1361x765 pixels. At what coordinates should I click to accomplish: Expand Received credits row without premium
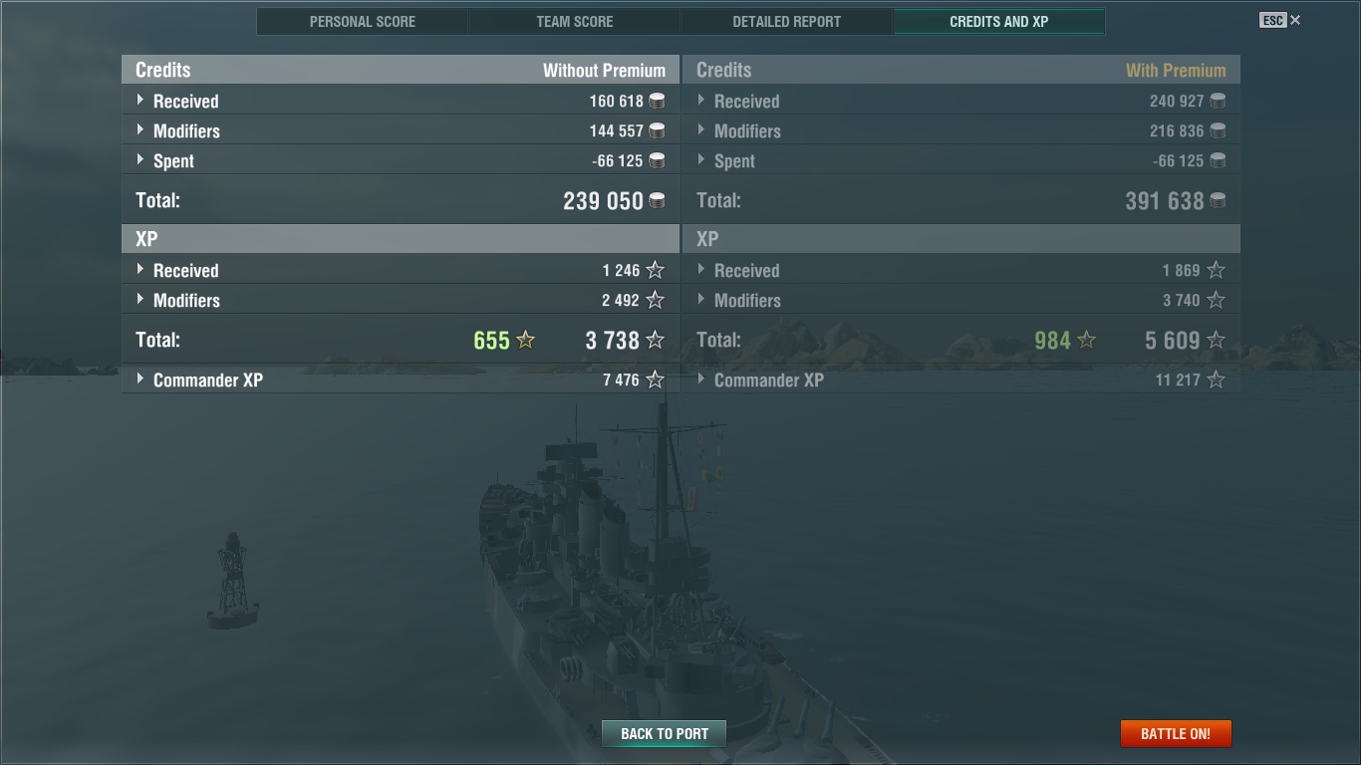pos(400,101)
